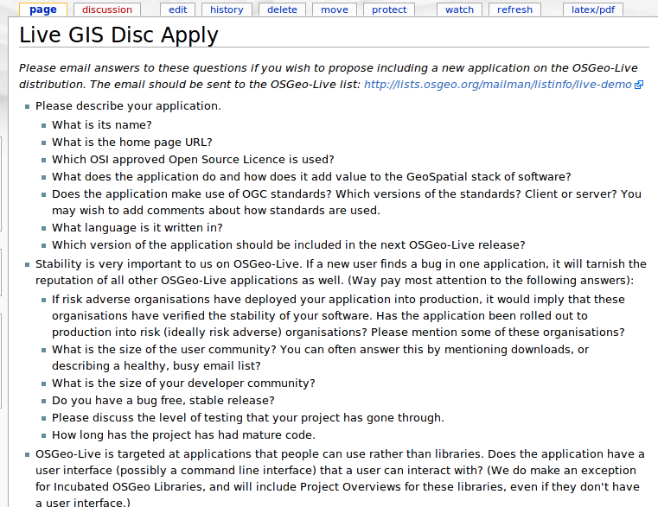Image resolution: width=658 pixels, height=507 pixels.
Task: Click the 'How long has the project has had mature code' item
Action: 183,434
